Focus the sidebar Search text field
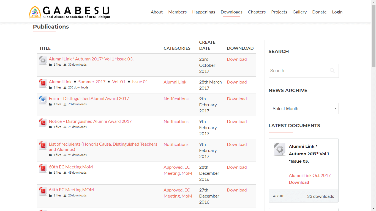Viewport: 376px width, 211px height. point(299,71)
